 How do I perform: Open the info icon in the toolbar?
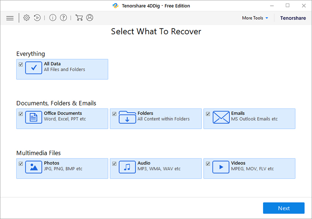tap(53, 17)
